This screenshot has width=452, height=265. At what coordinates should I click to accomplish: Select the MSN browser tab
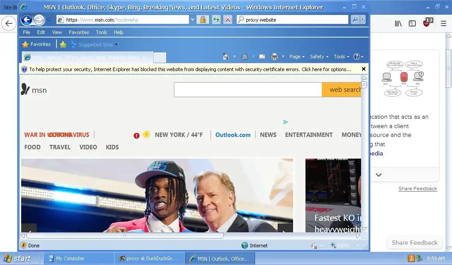click(87, 57)
